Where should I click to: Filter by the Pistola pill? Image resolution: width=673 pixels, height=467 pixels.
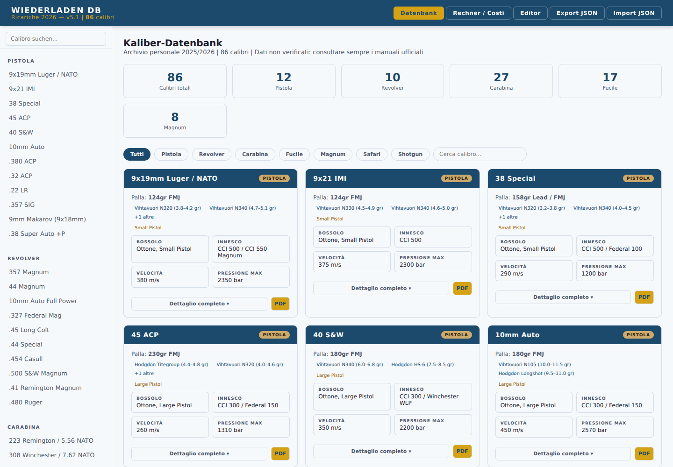(x=171, y=154)
